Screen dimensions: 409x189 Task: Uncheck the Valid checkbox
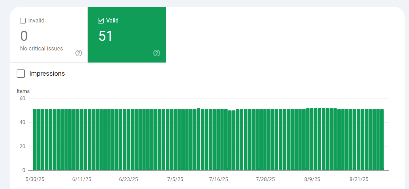click(x=101, y=21)
